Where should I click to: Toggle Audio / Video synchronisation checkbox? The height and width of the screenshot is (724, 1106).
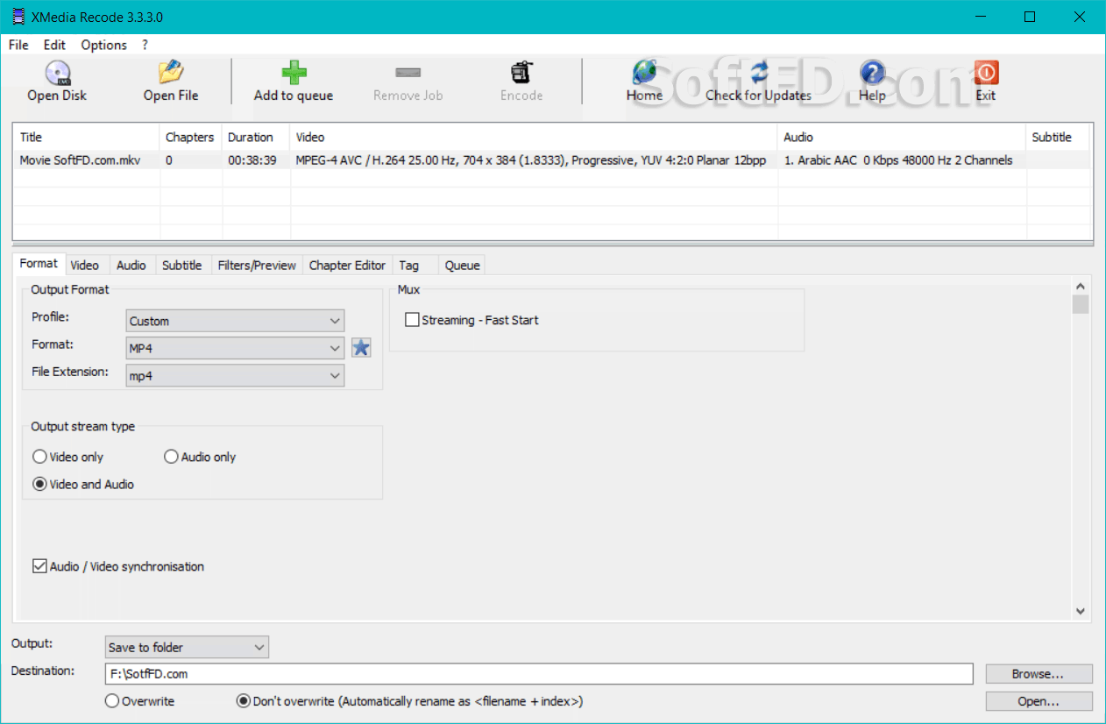coord(39,566)
